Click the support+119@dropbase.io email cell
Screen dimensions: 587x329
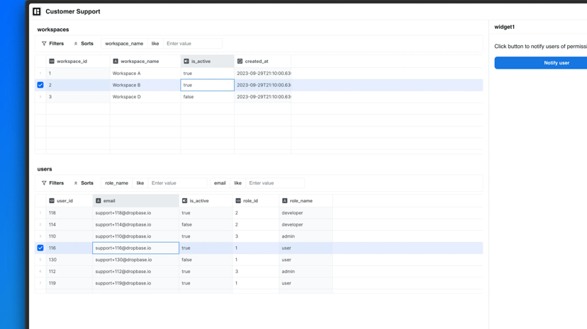pos(135,283)
